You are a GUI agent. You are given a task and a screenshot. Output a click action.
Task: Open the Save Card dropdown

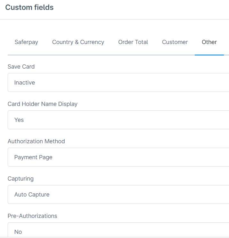(x=118, y=83)
